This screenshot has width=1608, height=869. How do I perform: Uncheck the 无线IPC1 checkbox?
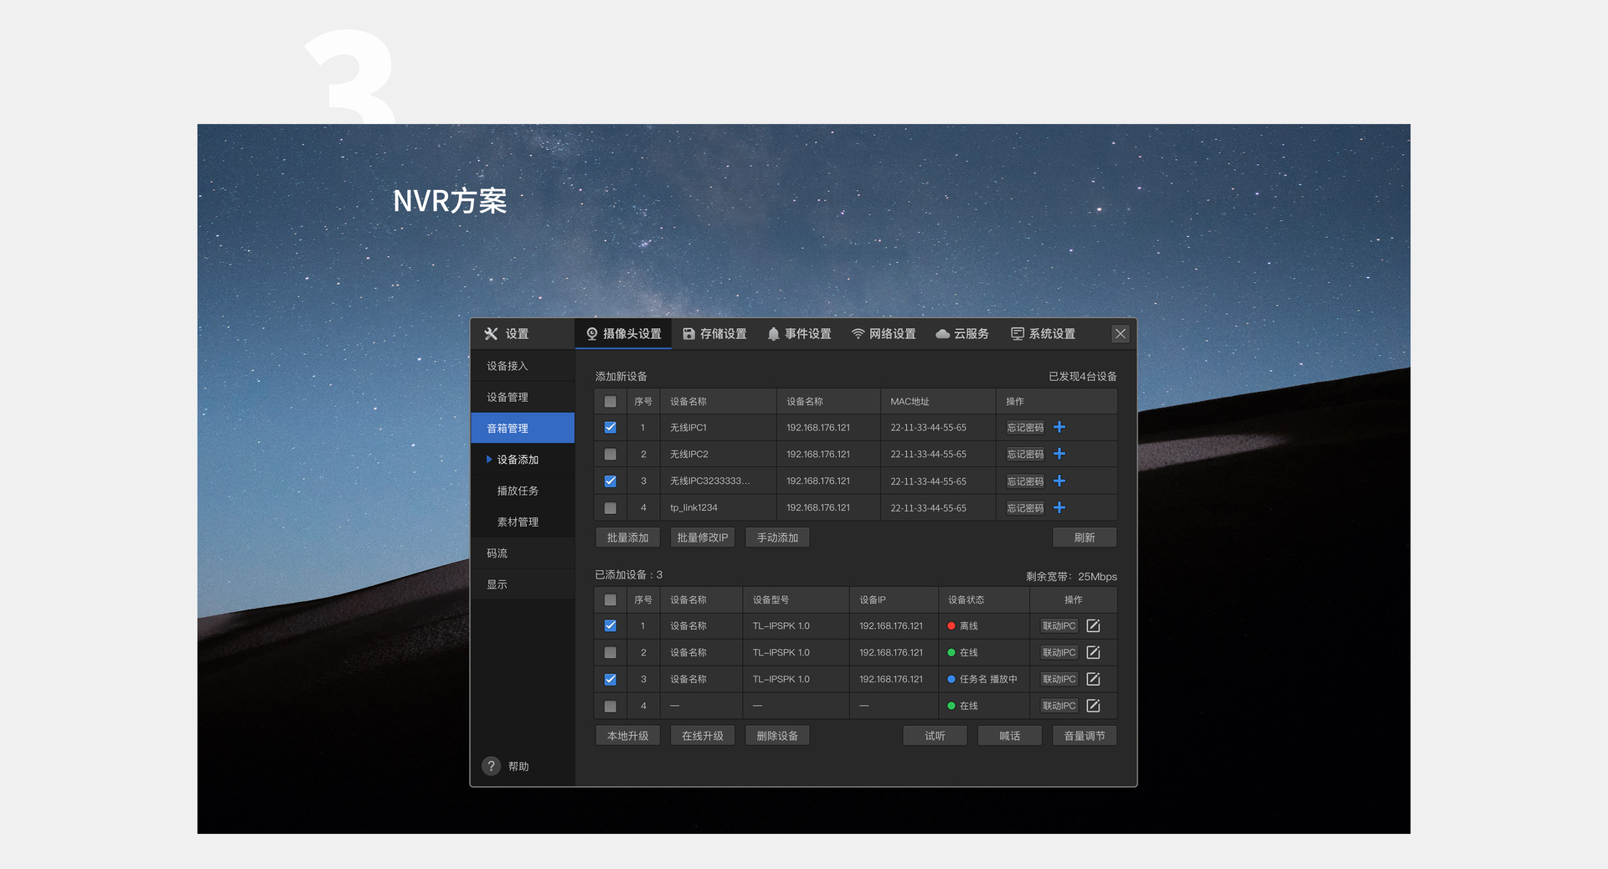click(611, 428)
